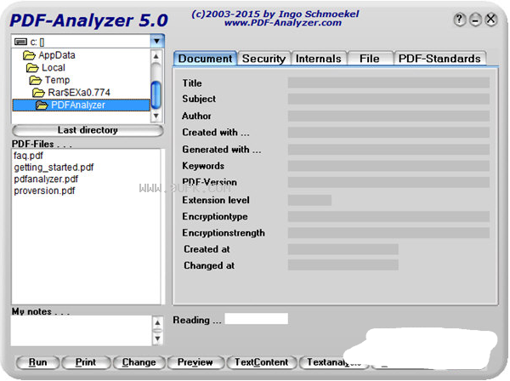
Task: Click the PDF-Version value field
Action: [388, 182]
